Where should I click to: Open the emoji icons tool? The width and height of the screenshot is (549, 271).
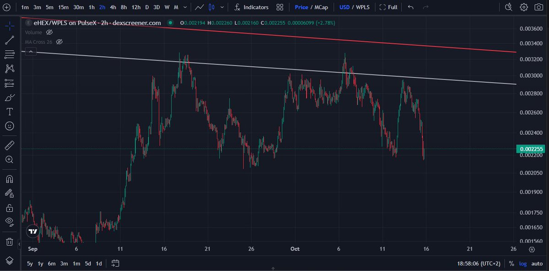click(10, 126)
